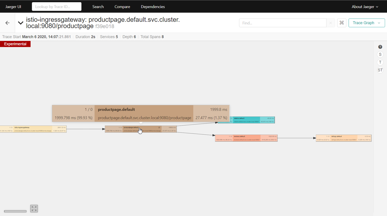The width and height of the screenshot is (387, 216).
Task: Open the Trace Graph view dropdown
Action: pyautogui.click(x=367, y=23)
